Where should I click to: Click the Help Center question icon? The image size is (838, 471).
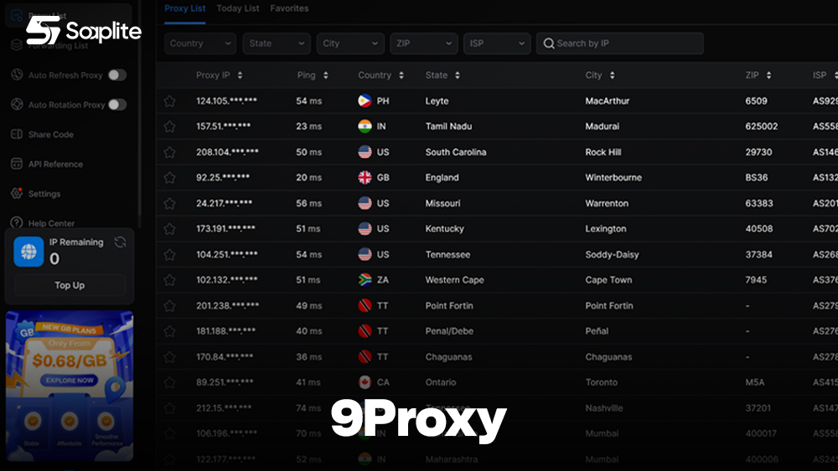click(17, 223)
